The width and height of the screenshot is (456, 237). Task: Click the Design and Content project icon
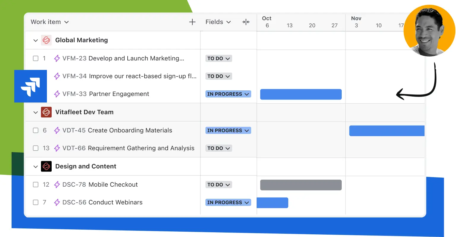point(46,166)
